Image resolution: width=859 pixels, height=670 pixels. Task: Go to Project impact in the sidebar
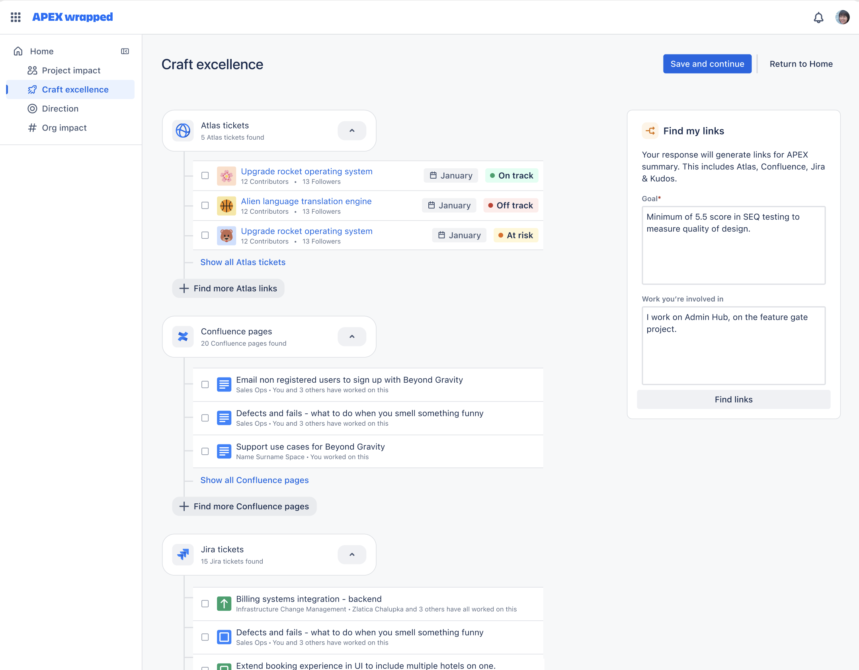[x=71, y=70]
